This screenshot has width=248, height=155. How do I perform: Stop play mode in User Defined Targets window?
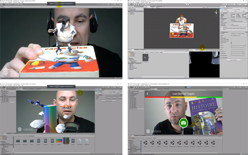[x=186, y=87]
